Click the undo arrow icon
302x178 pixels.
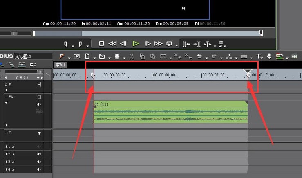(199, 56)
